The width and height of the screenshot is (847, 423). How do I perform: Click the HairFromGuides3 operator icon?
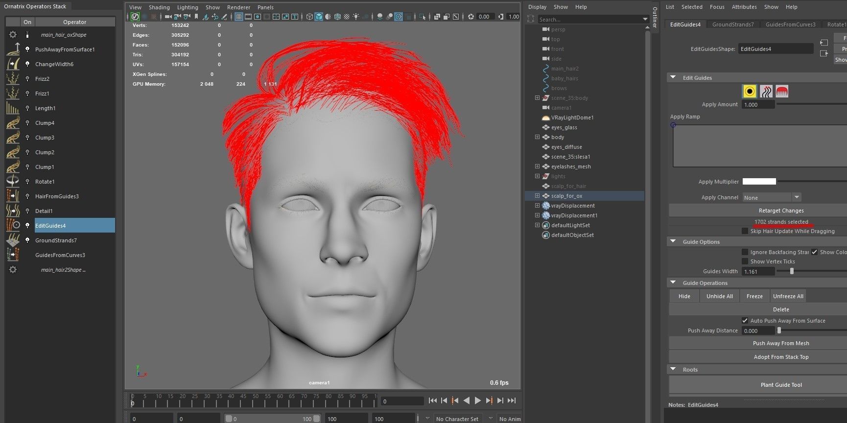coord(13,196)
